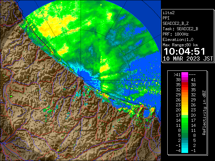This screenshot has width=215, height=161.
Task: Click the 10:04:51 timestamp
Action: 184,51
